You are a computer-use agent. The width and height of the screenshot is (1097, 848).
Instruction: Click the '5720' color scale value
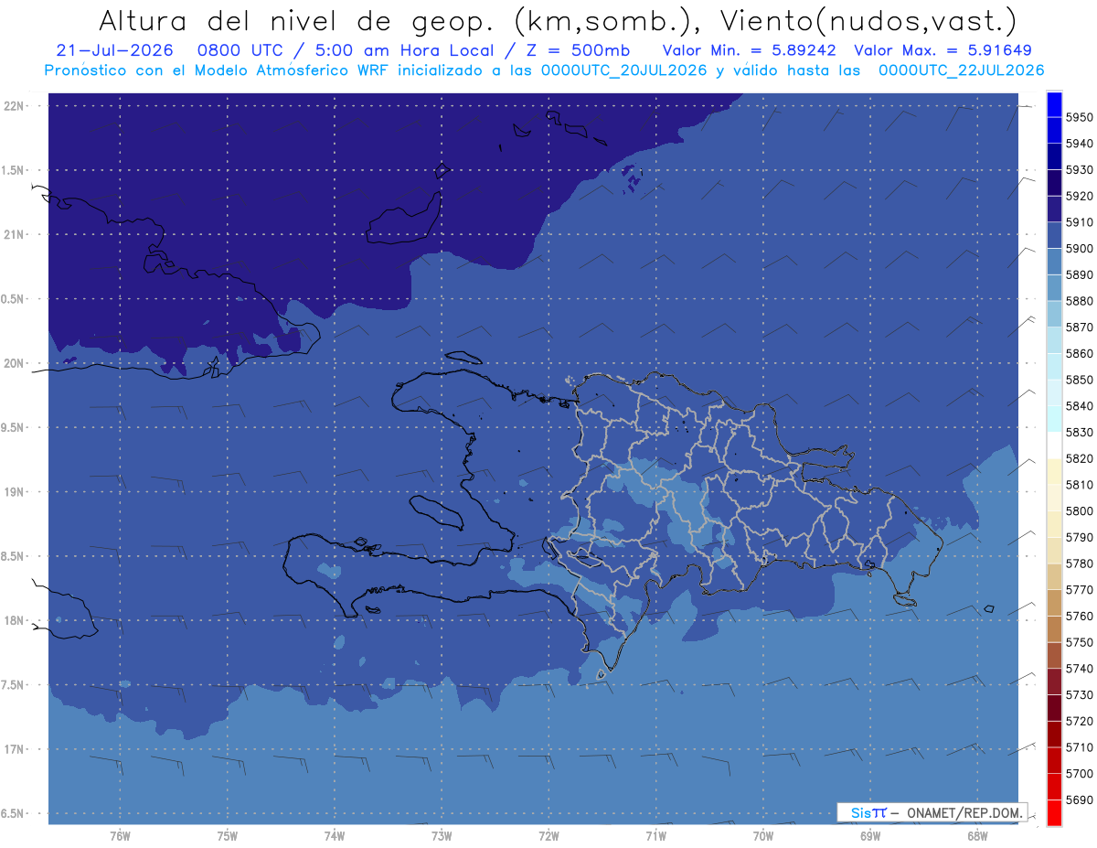(1079, 721)
